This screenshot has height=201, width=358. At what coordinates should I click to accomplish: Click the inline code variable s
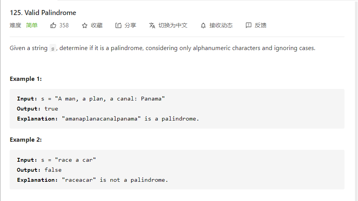(53, 49)
